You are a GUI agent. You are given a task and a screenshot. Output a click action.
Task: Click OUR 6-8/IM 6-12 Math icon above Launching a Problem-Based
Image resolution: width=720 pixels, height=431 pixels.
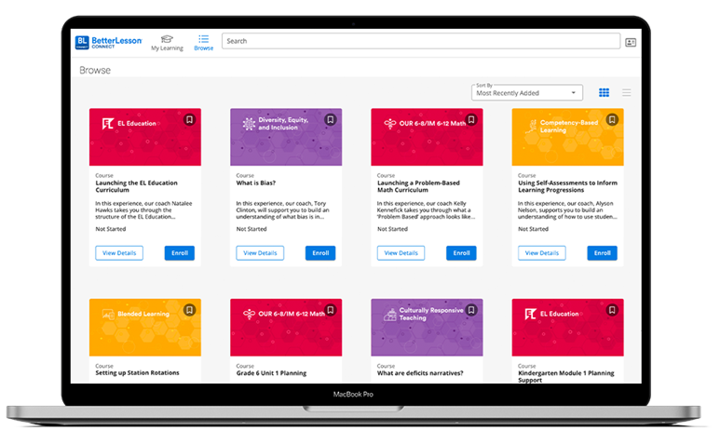point(390,124)
